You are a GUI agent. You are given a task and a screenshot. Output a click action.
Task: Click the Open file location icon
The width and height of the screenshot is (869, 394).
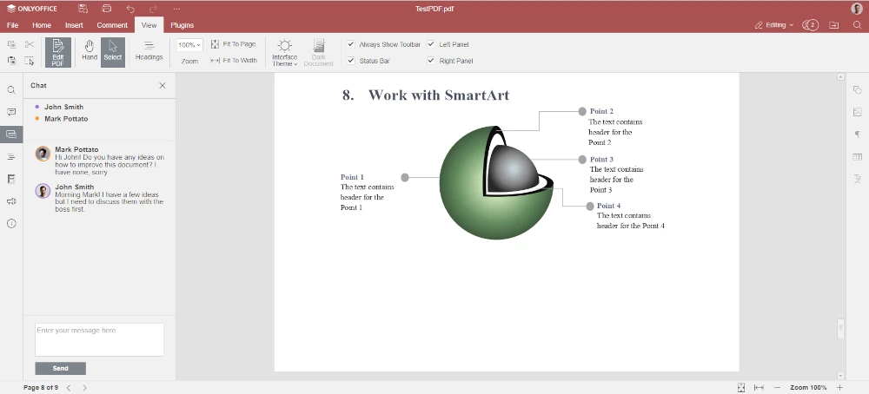833,25
